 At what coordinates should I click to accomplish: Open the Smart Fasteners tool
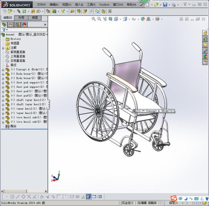[x=33, y=11]
